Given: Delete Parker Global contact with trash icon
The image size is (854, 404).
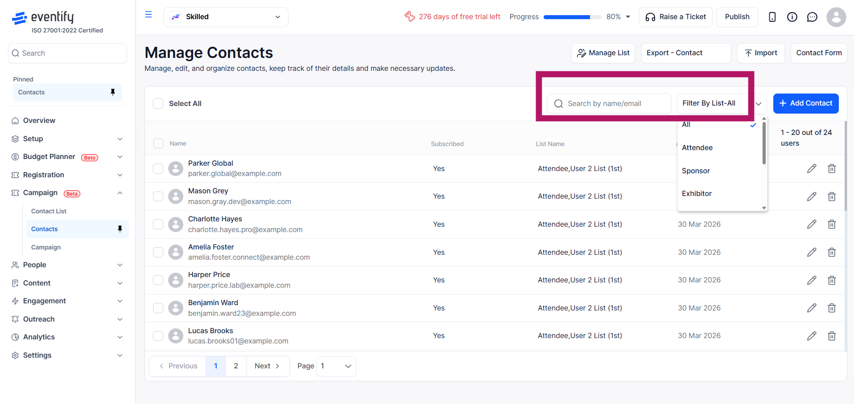Looking at the screenshot, I should tap(832, 168).
